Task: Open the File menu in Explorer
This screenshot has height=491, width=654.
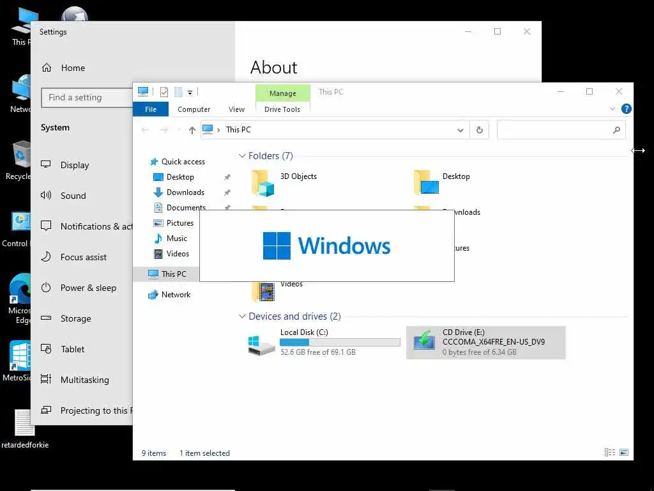Action: coord(151,109)
